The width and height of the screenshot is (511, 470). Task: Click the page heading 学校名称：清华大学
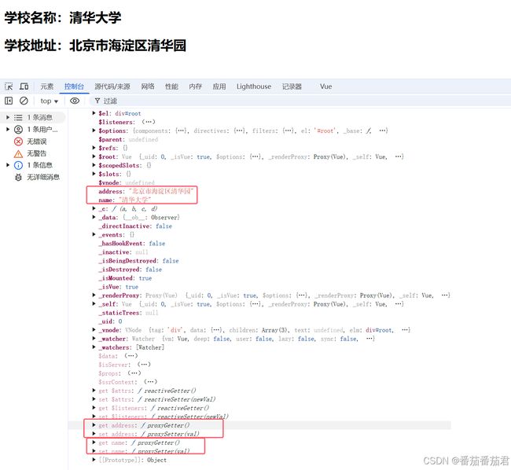pos(63,17)
